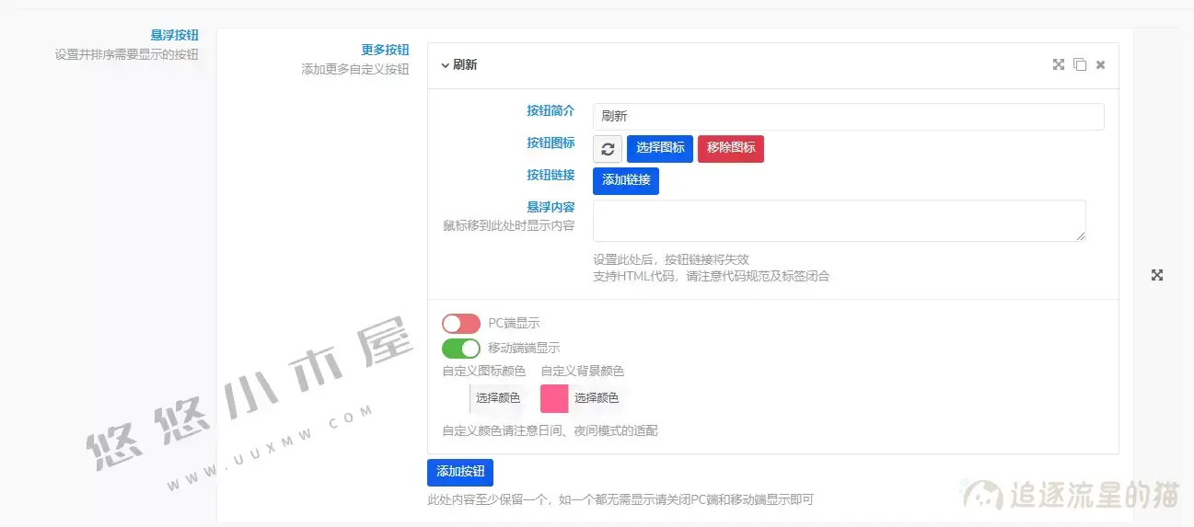Click the sort-drag arrows icon in 刷新 header
1194x527 pixels.
pos(1059,64)
